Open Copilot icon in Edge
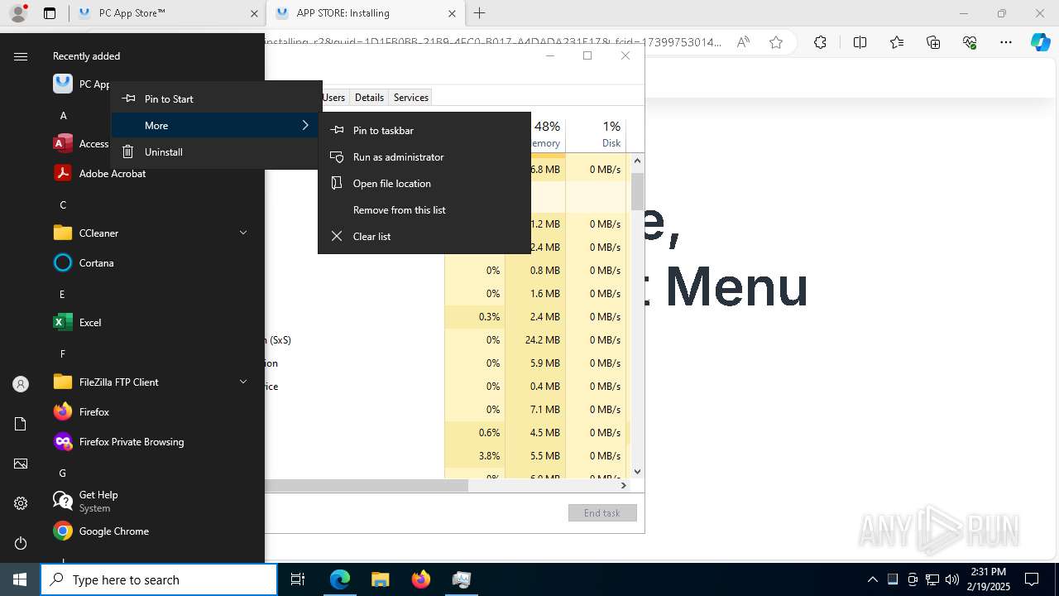The image size is (1059, 596). 1041,42
